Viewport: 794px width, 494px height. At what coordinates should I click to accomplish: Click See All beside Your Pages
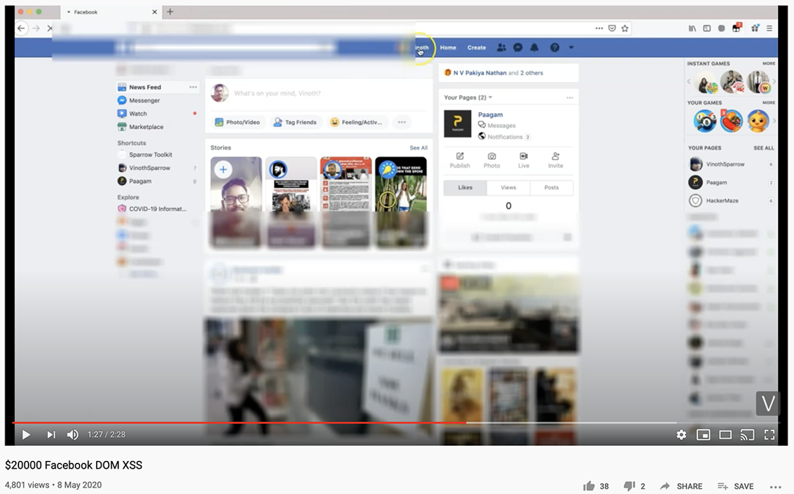(764, 148)
